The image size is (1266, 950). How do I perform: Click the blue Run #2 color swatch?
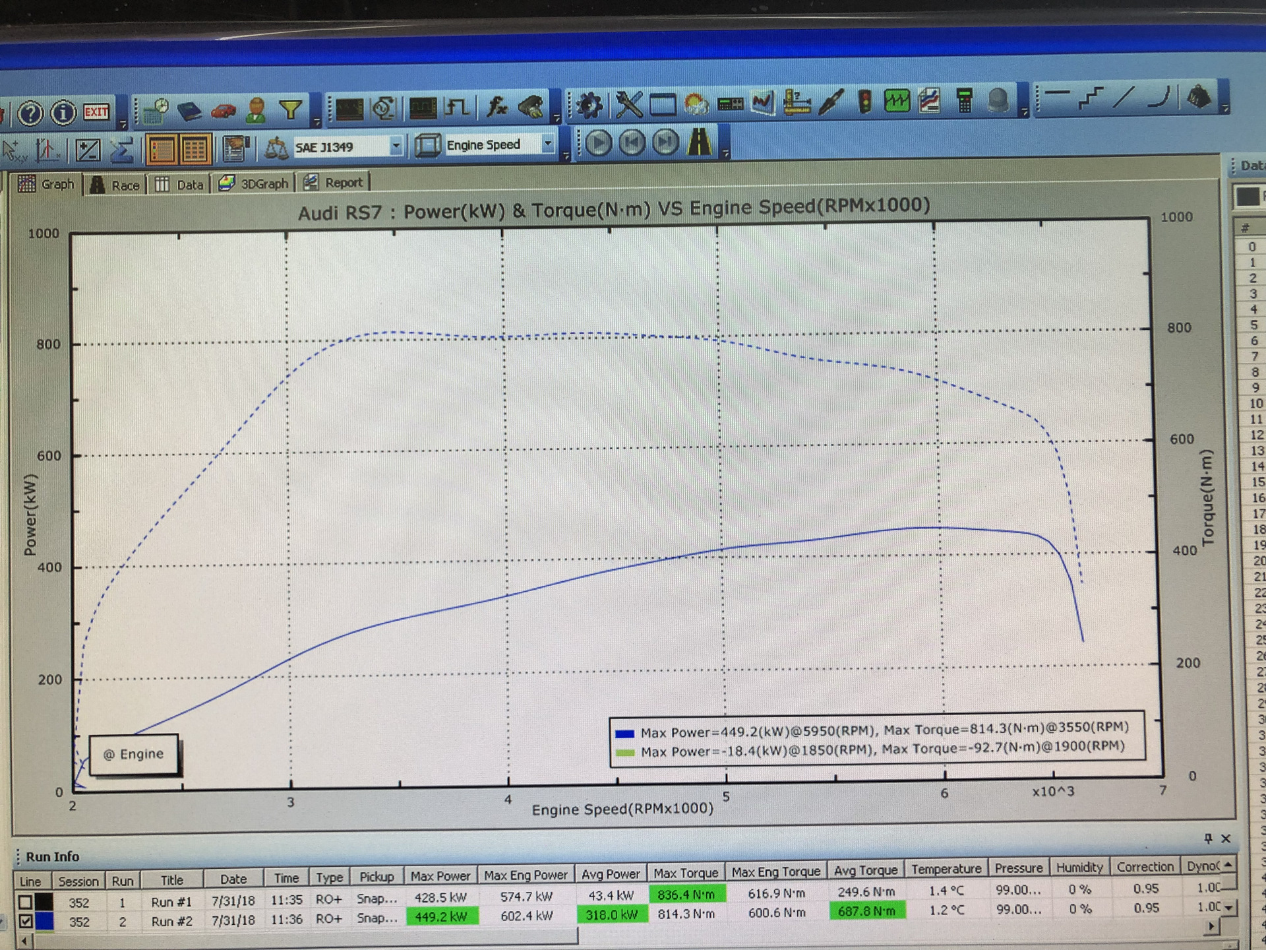[x=44, y=921]
